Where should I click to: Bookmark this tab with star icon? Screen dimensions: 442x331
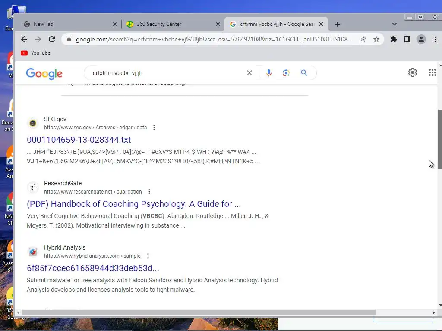pyautogui.click(x=376, y=39)
